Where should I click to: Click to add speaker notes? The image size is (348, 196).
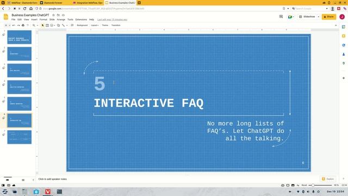[x=52, y=179]
